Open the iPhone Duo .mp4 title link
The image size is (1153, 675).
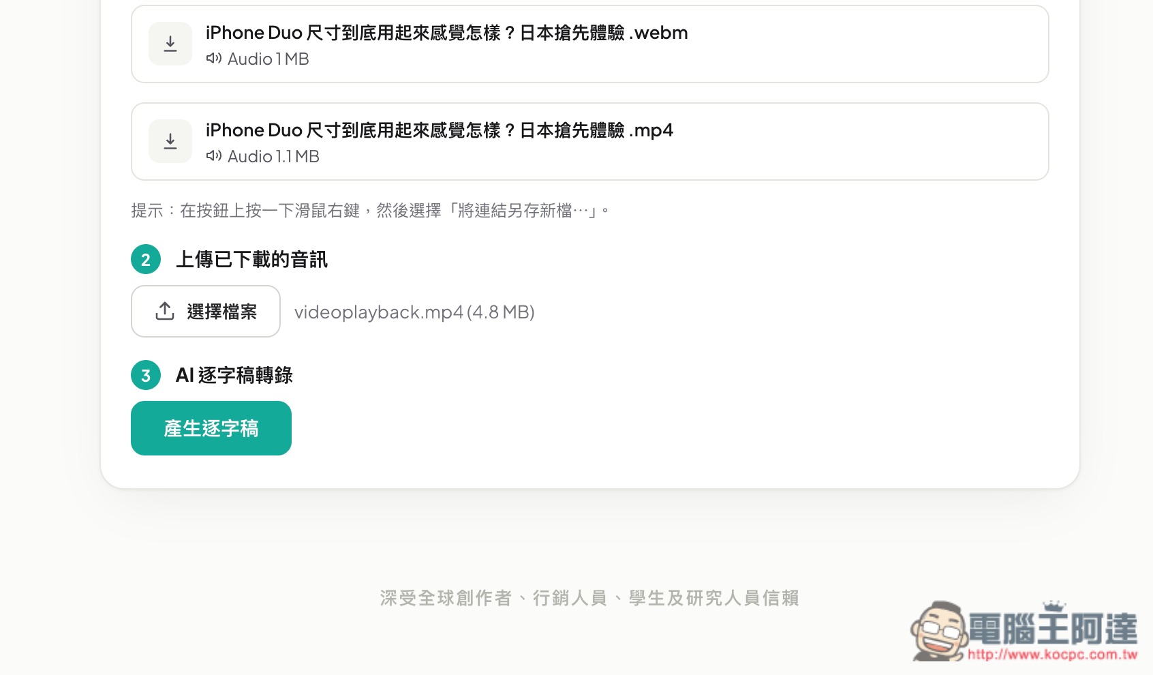440,130
